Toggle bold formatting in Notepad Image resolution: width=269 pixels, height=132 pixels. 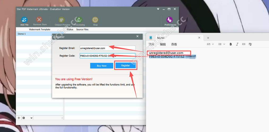point(231,44)
